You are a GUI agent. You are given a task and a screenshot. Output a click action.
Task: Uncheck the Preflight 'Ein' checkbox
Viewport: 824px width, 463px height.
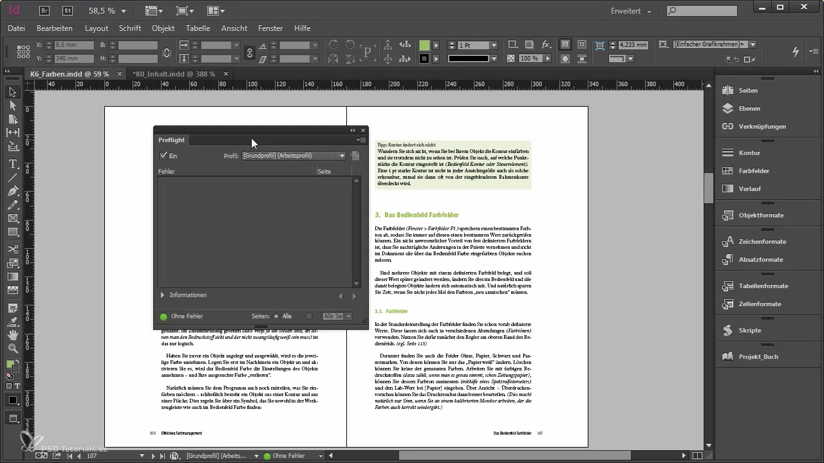coord(164,156)
